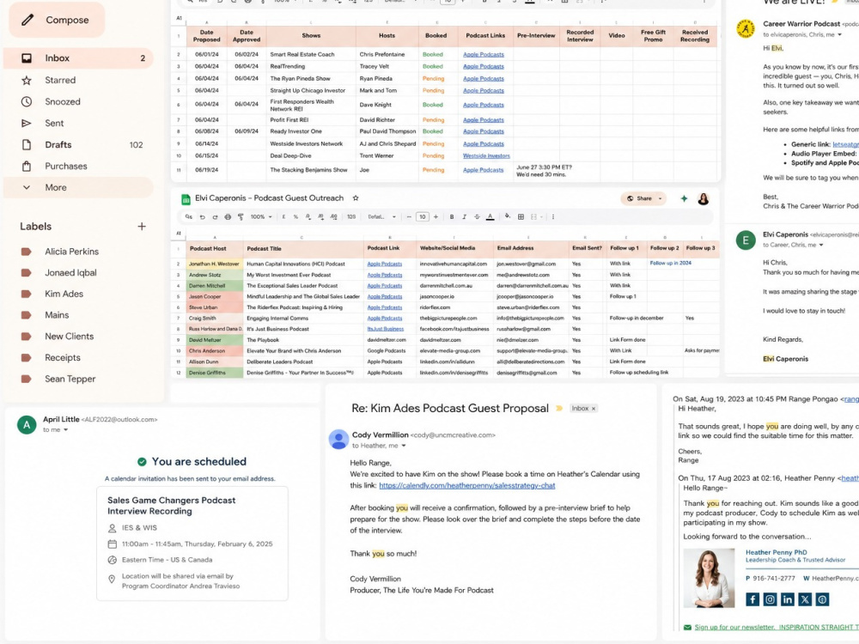Open the Sean Tepper label
Image resolution: width=859 pixels, height=644 pixels.
point(70,379)
